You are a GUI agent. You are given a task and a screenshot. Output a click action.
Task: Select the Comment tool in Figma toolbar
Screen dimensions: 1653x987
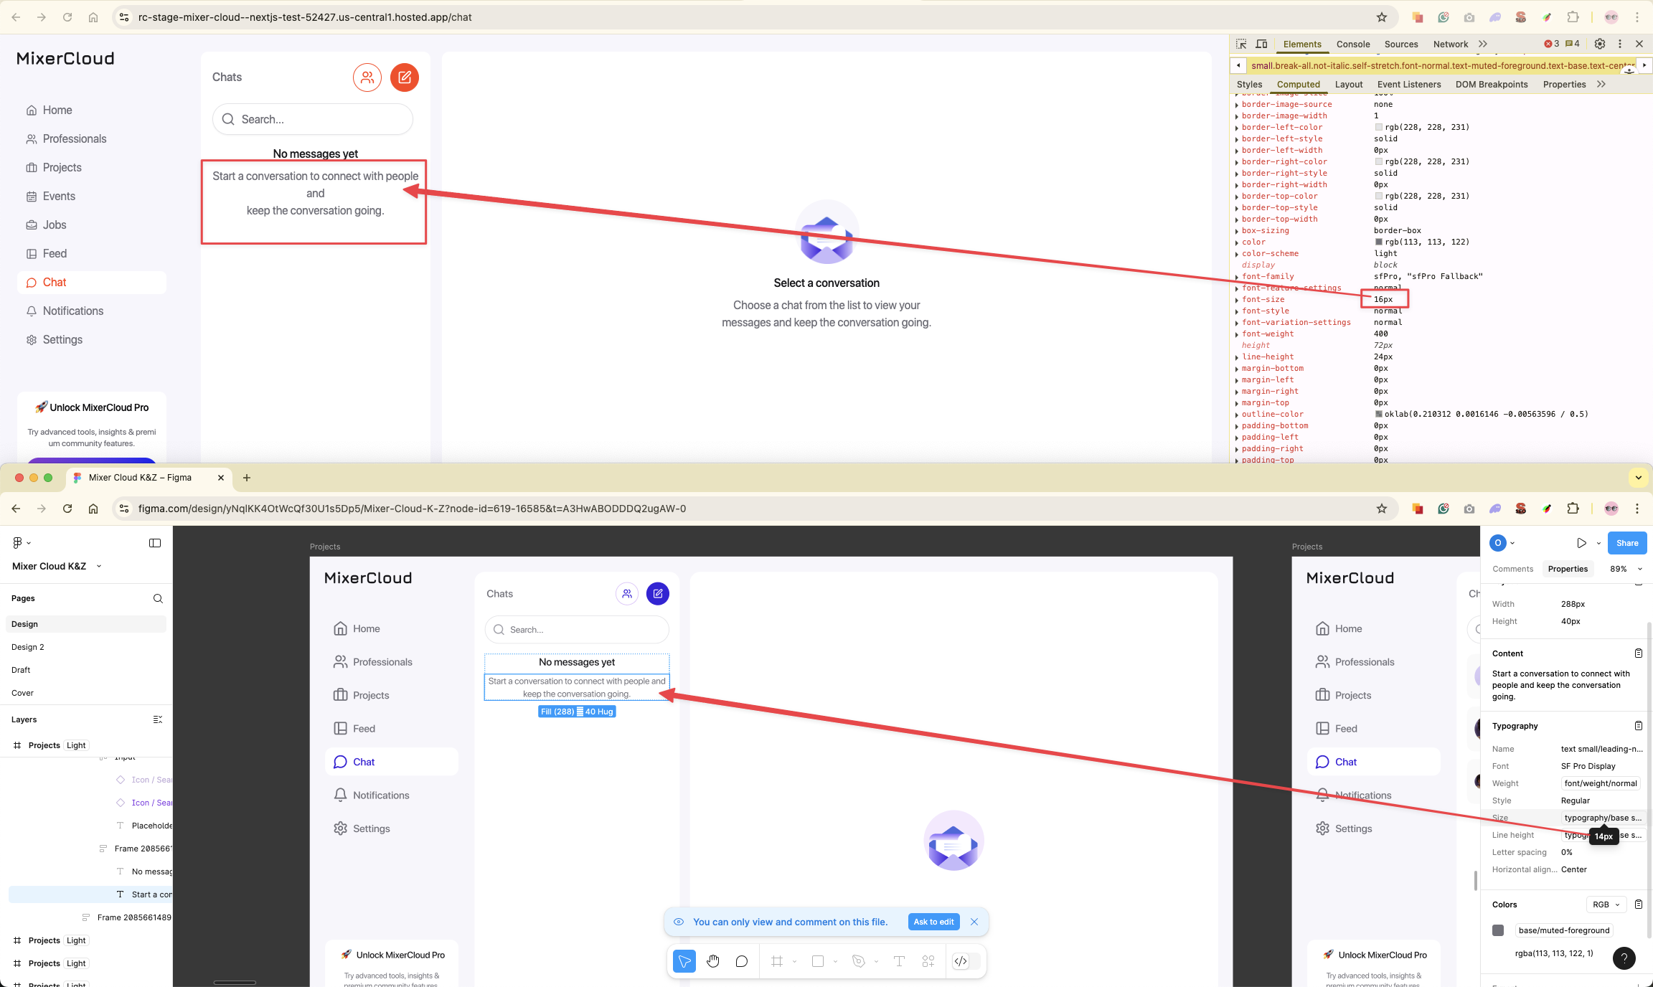[741, 961]
